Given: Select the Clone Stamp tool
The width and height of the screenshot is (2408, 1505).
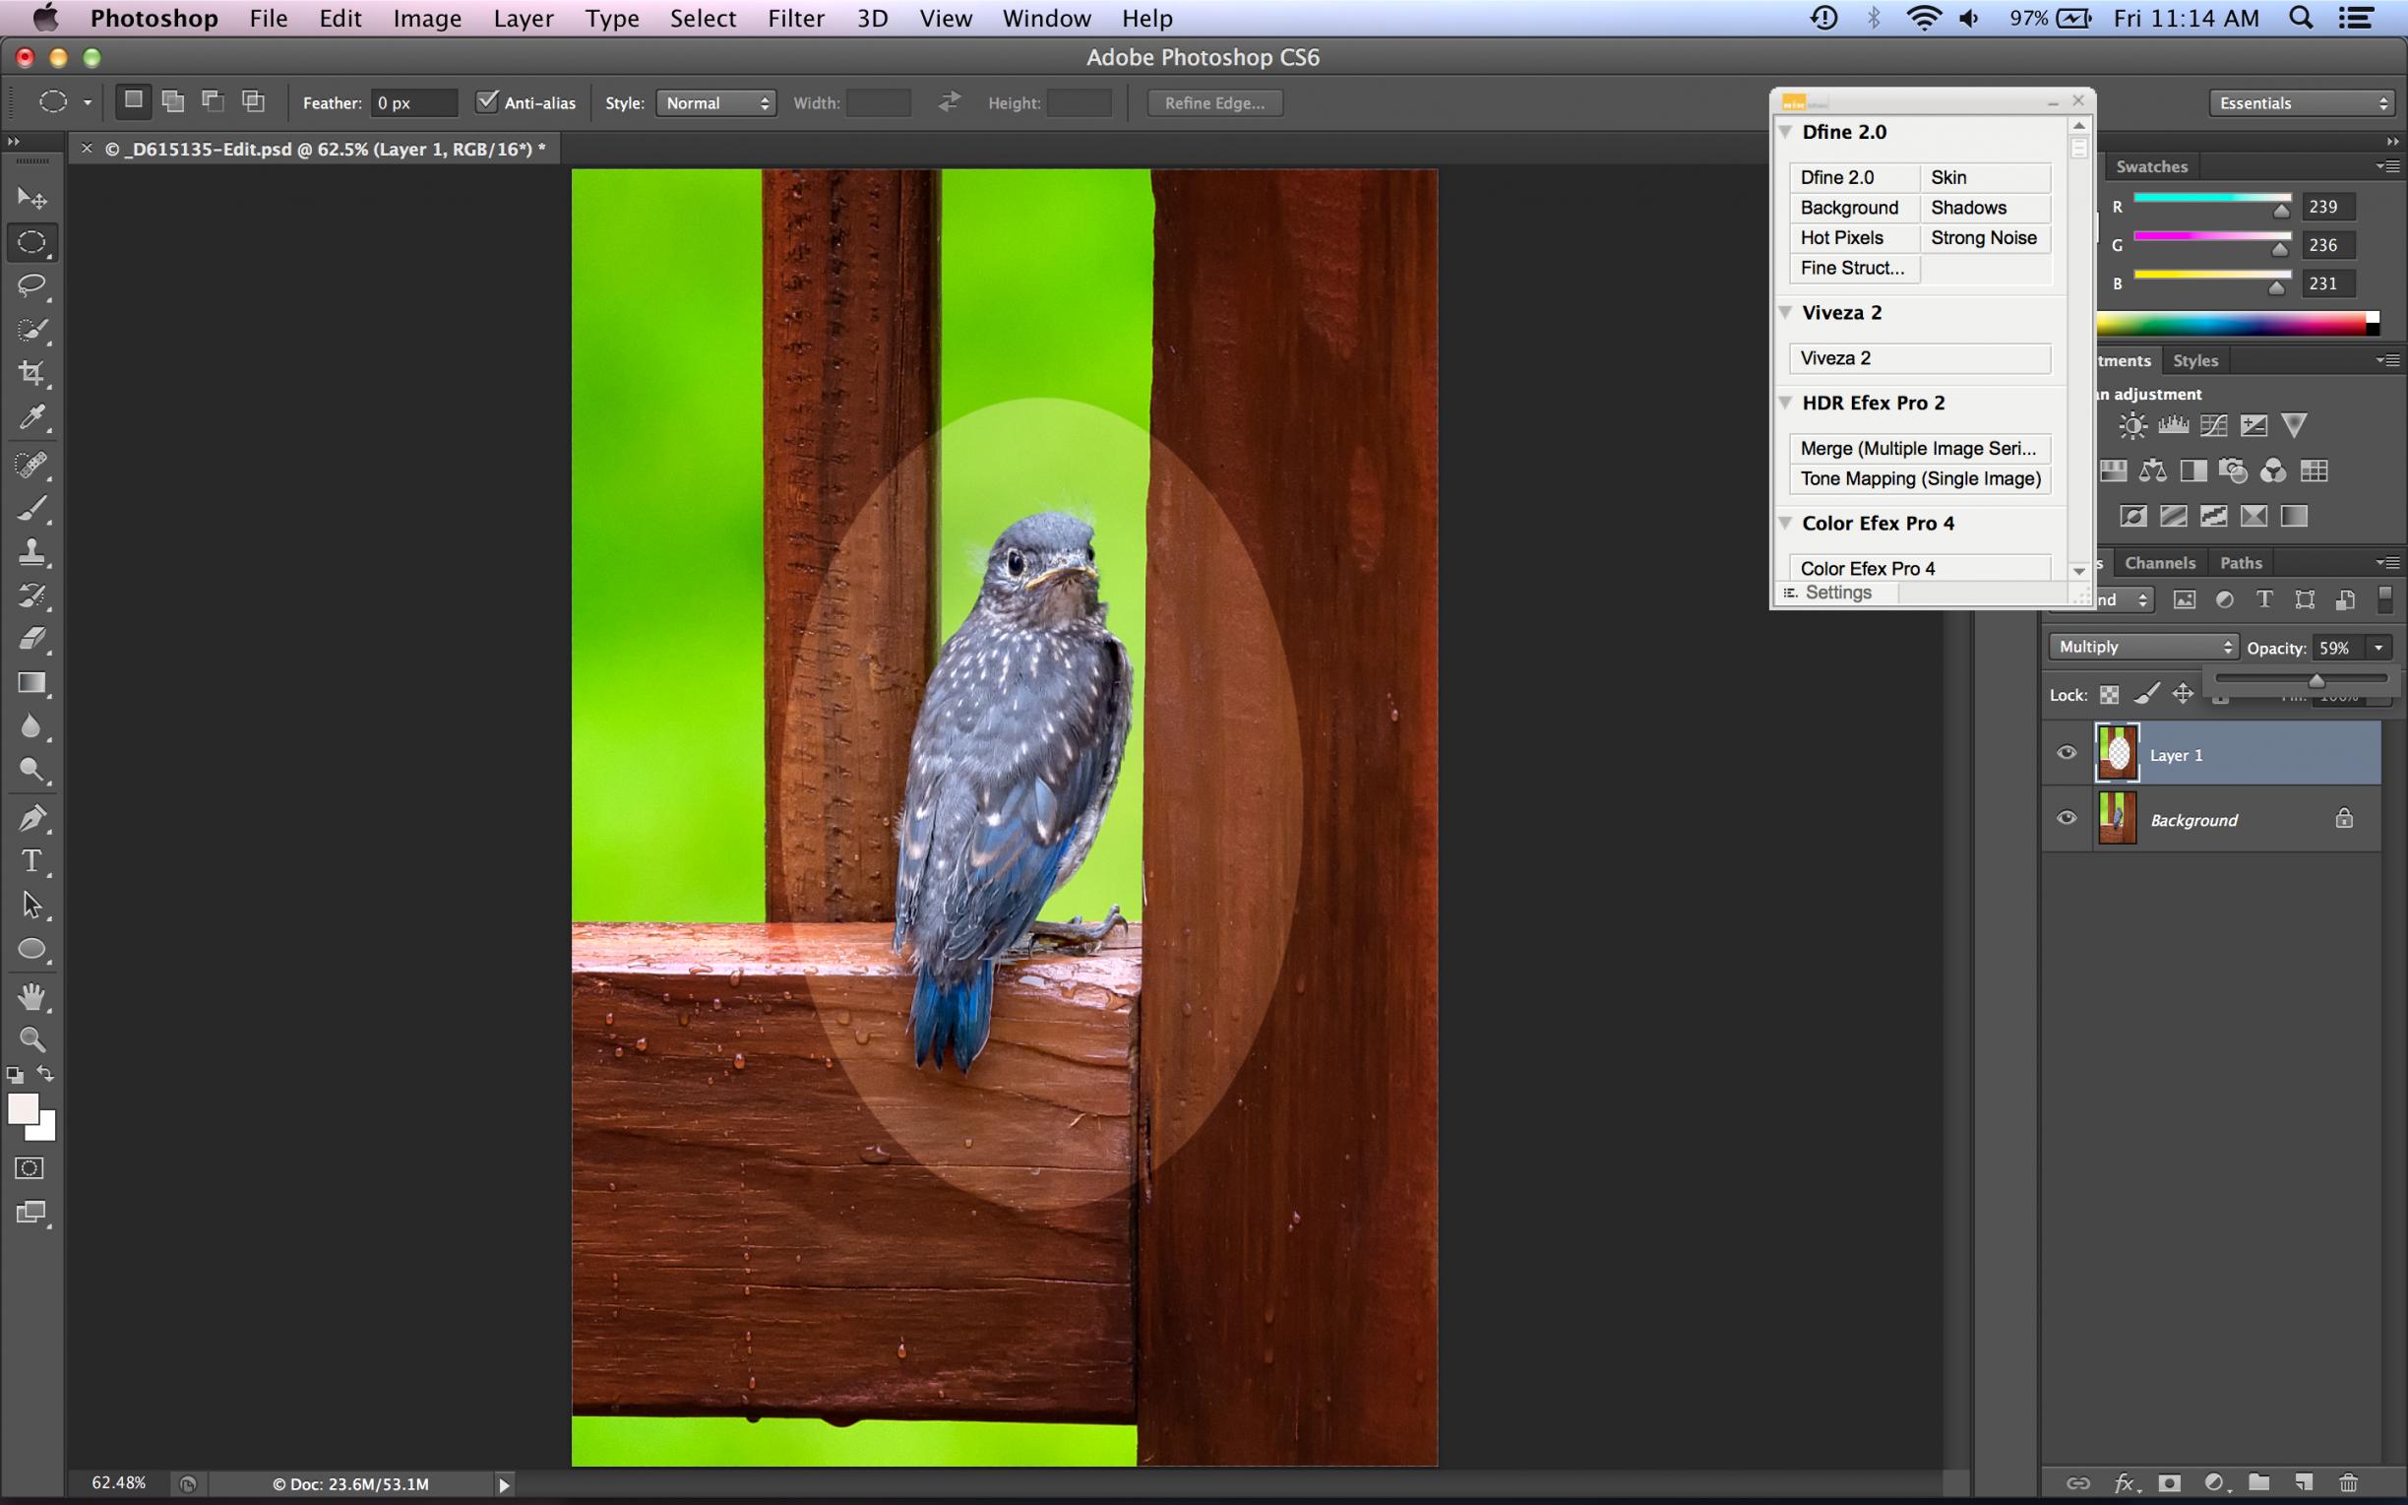Looking at the screenshot, I should pos(31,552).
